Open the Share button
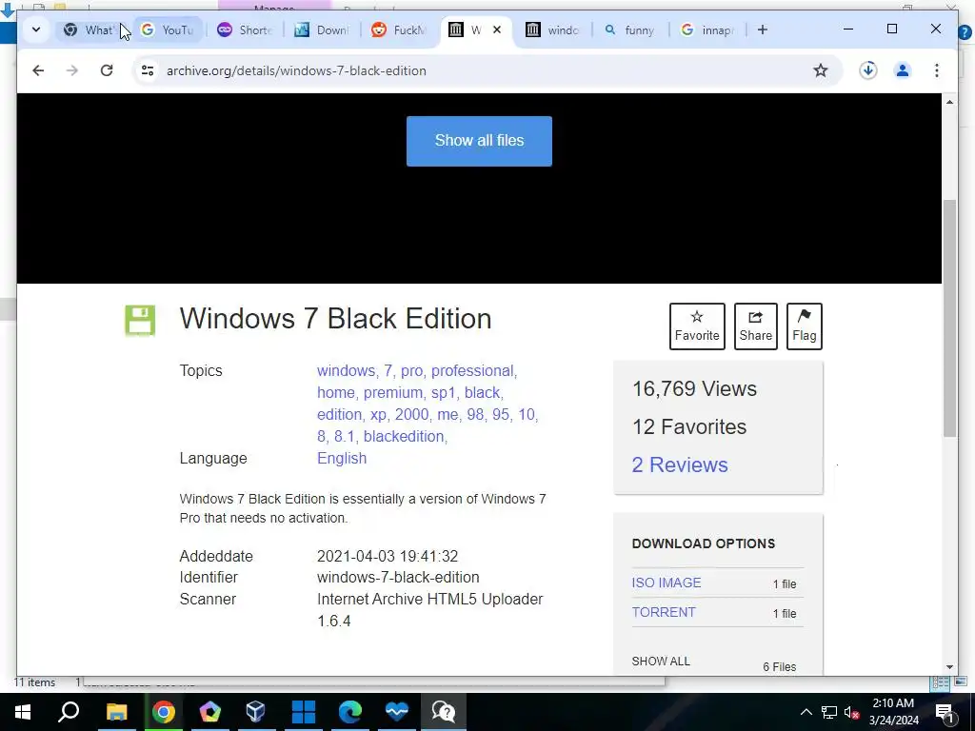Image resolution: width=975 pixels, height=731 pixels. click(x=755, y=326)
